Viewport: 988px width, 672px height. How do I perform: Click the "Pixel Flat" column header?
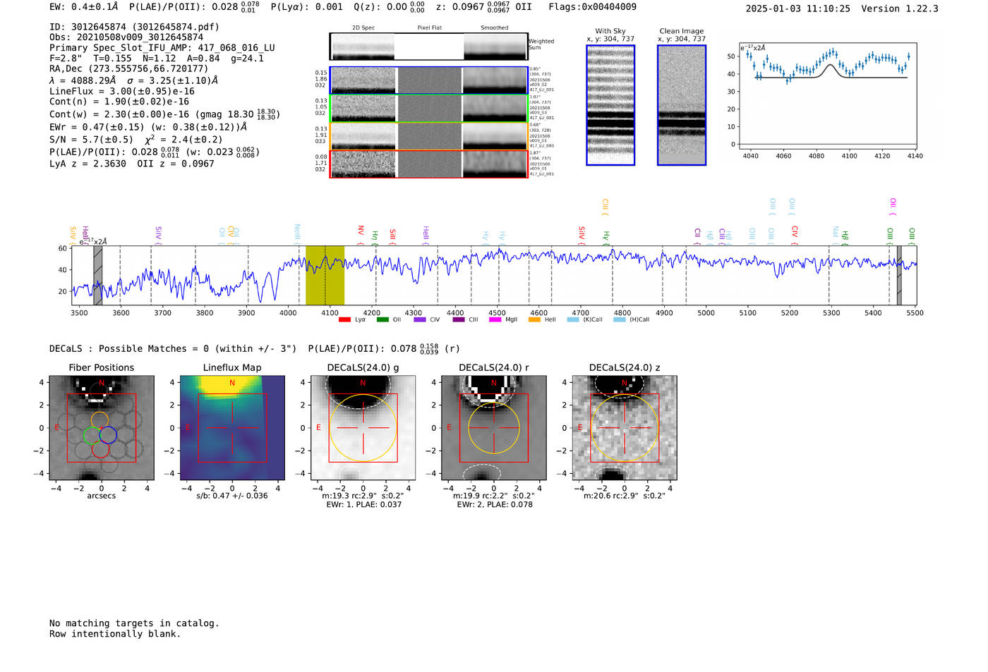[429, 28]
